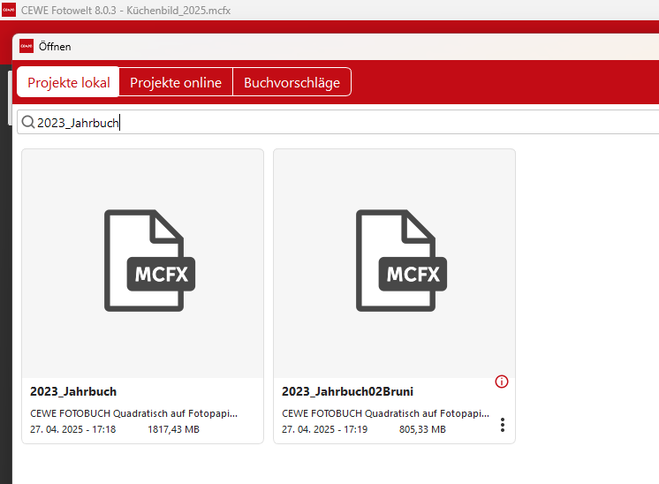Click the 2023_Jahrbuch project title

73,391
